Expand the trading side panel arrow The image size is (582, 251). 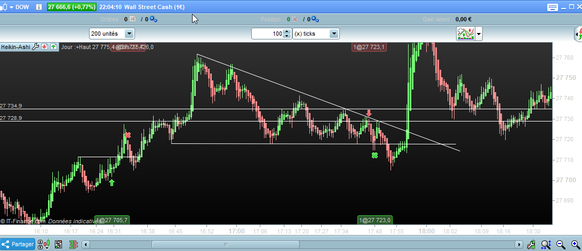[578, 34]
